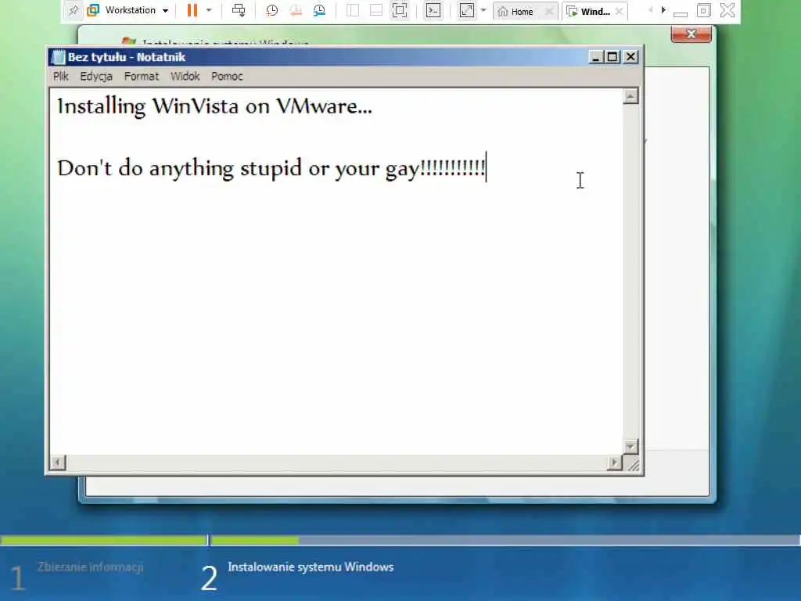
Task: Close the Notatnik window
Action: coord(631,56)
